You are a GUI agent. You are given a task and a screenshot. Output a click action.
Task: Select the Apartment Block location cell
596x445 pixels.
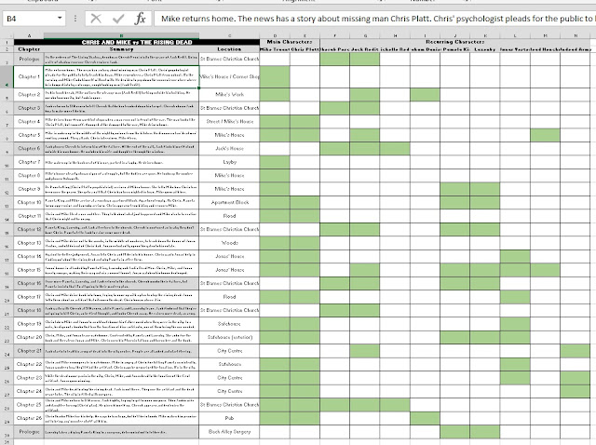[229, 202]
